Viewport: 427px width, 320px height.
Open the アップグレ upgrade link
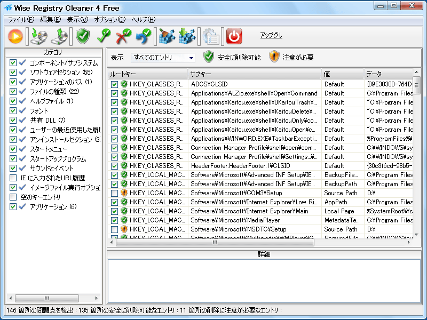271,35
